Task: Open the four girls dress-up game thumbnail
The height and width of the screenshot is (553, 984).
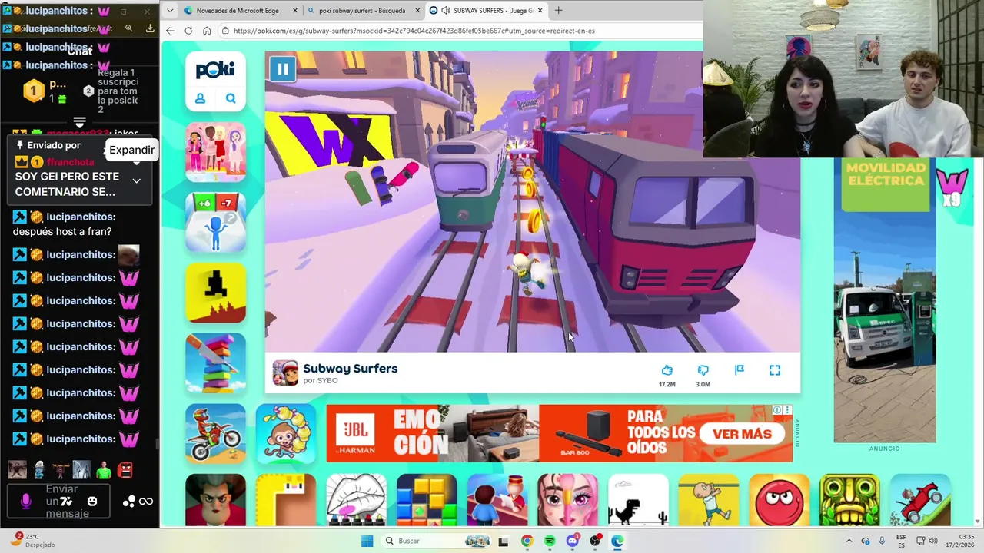Action: click(215, 151)
